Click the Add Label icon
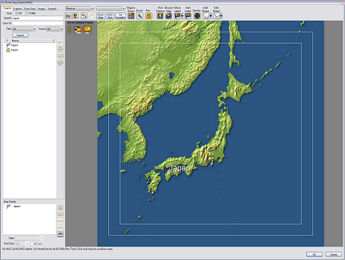Viewport: 345px width, 260px height. coord(188,16)
